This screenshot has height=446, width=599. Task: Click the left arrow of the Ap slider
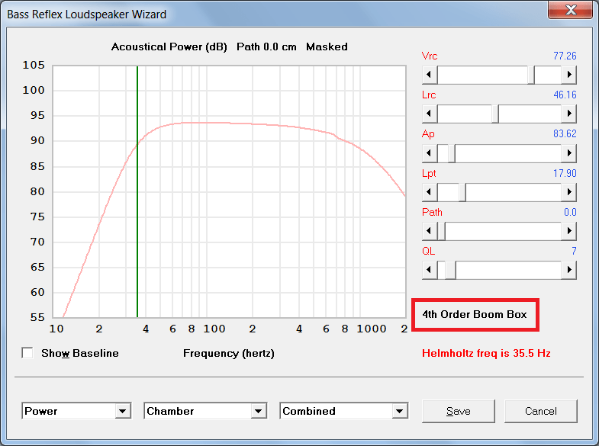(x=430, y=153)
